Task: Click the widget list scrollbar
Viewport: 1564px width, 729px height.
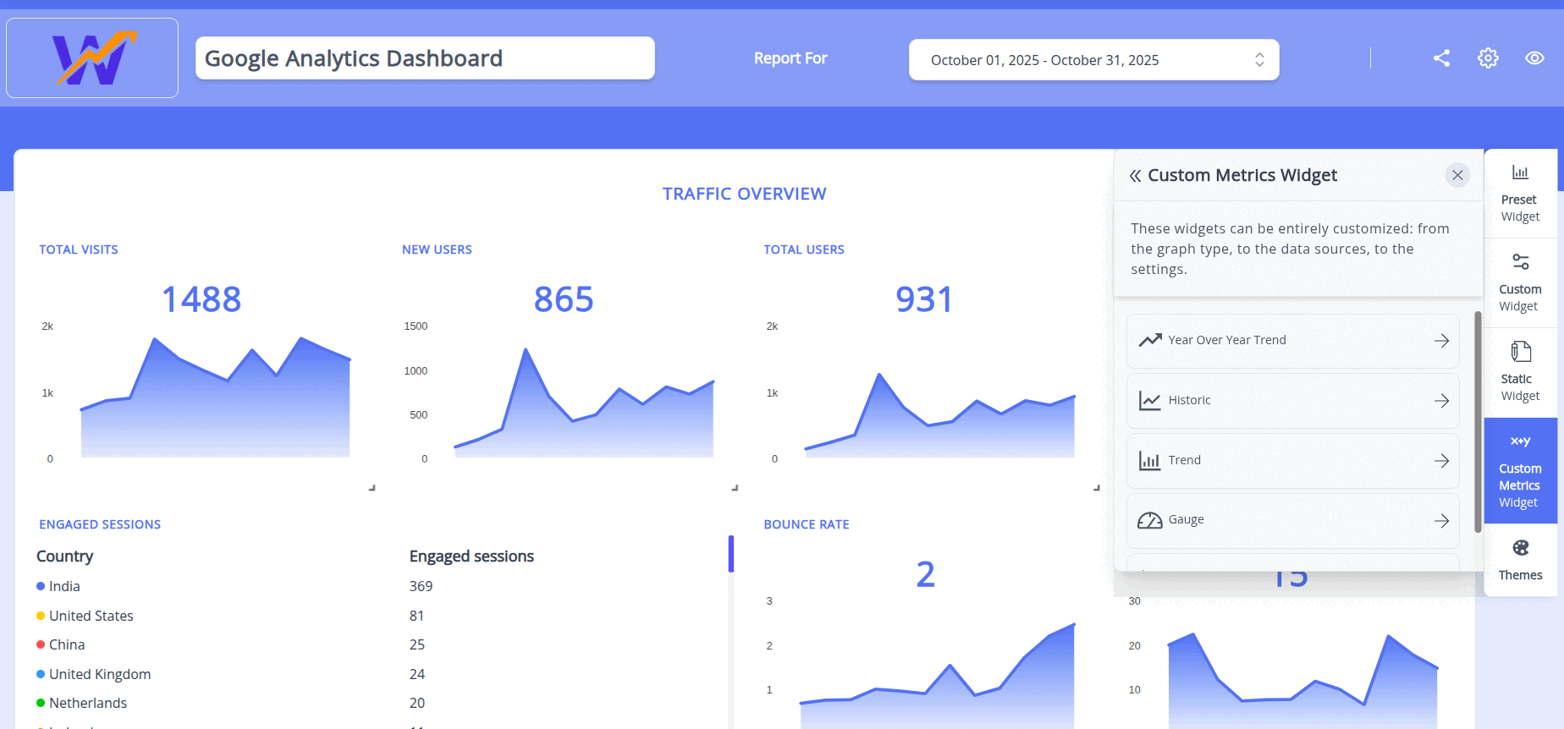Action: pos(1478,421)
